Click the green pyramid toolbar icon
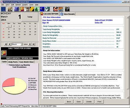 (x=37, y=9)
